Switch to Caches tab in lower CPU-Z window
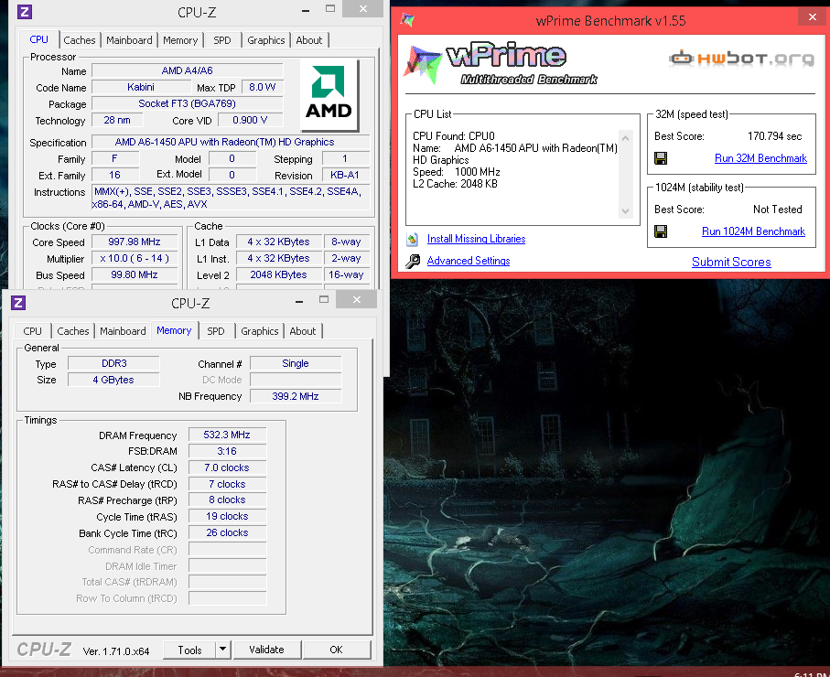 73,331
